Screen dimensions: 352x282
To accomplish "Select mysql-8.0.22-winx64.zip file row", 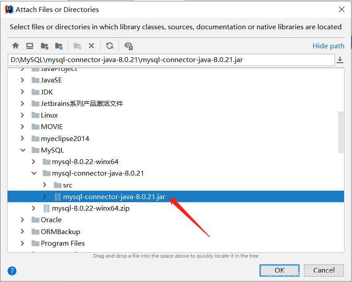I will coord(176,208).
